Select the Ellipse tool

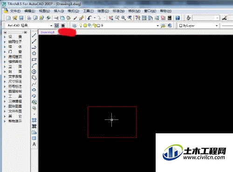coord(34,90)
